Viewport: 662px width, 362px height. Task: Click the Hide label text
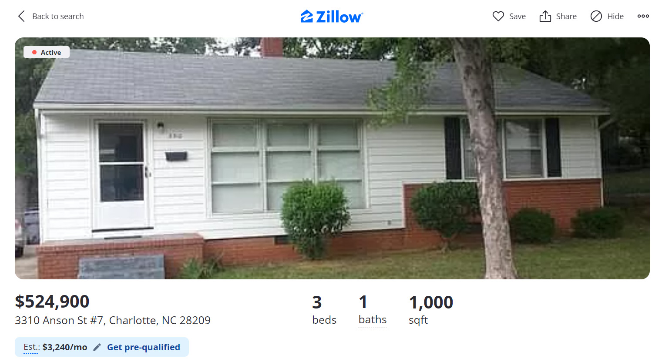(x=615, y=16)
